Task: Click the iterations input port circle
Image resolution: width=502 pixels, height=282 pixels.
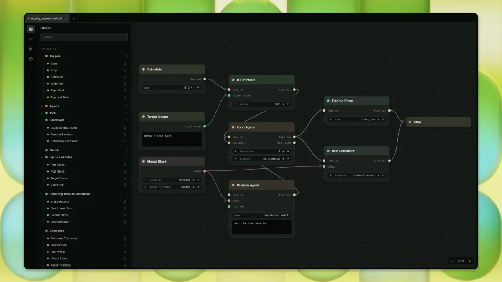Action: pyautogui.click(x=229, y=151)
